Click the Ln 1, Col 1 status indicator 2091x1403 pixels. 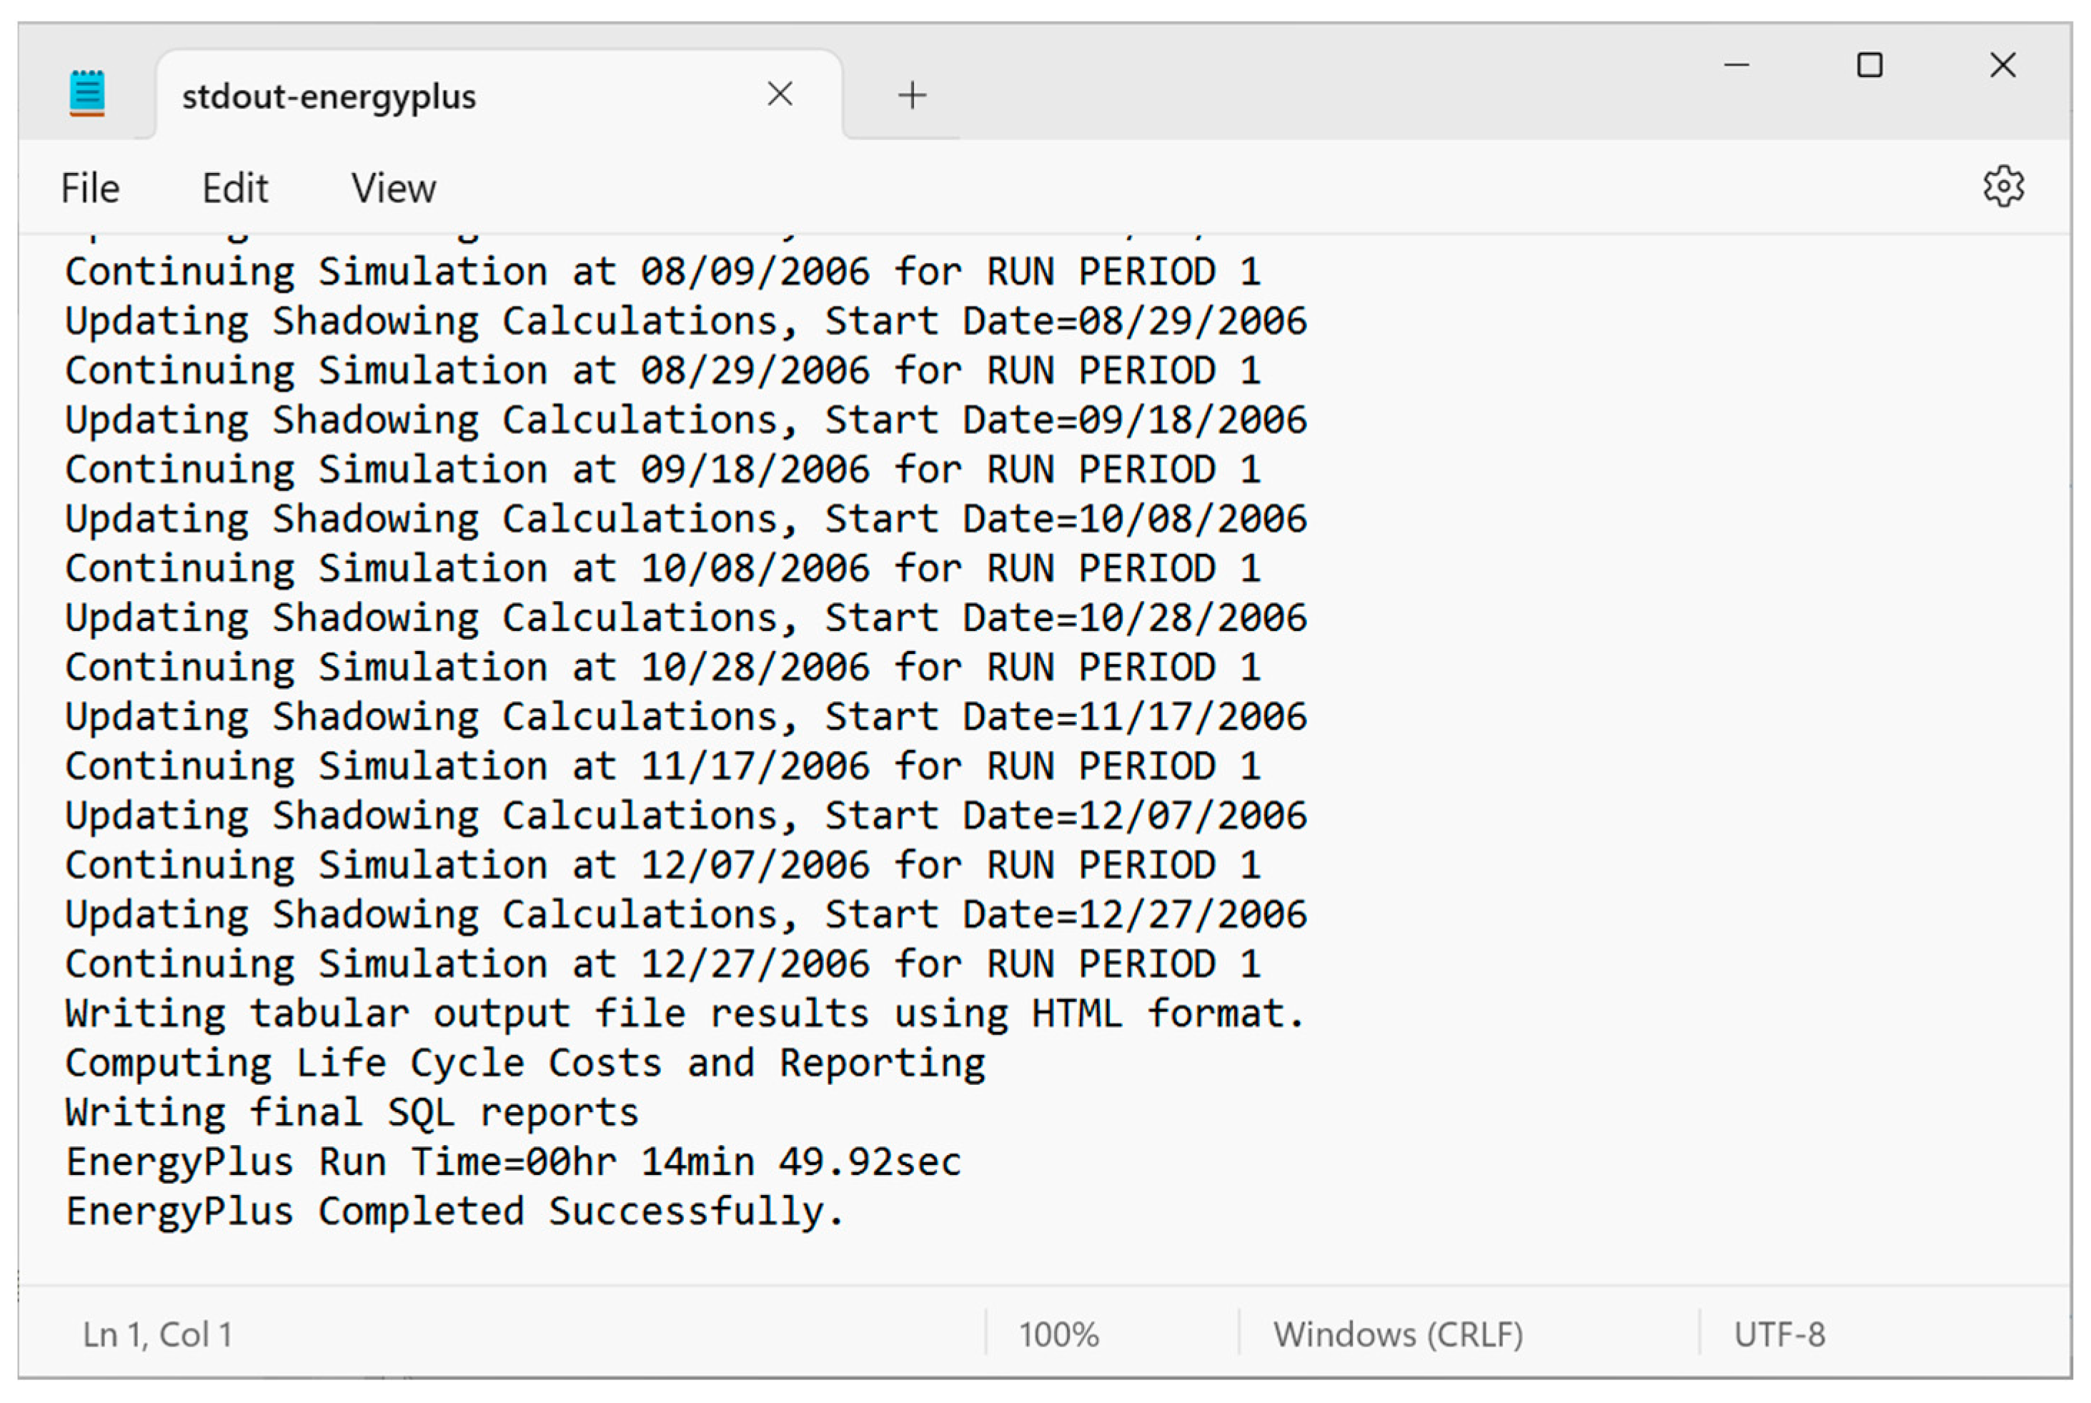pos(157,1334)
